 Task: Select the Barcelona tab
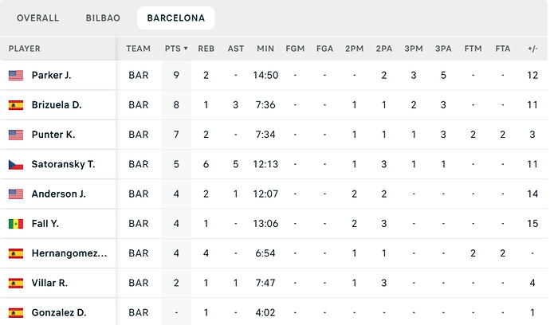point(175,18)
